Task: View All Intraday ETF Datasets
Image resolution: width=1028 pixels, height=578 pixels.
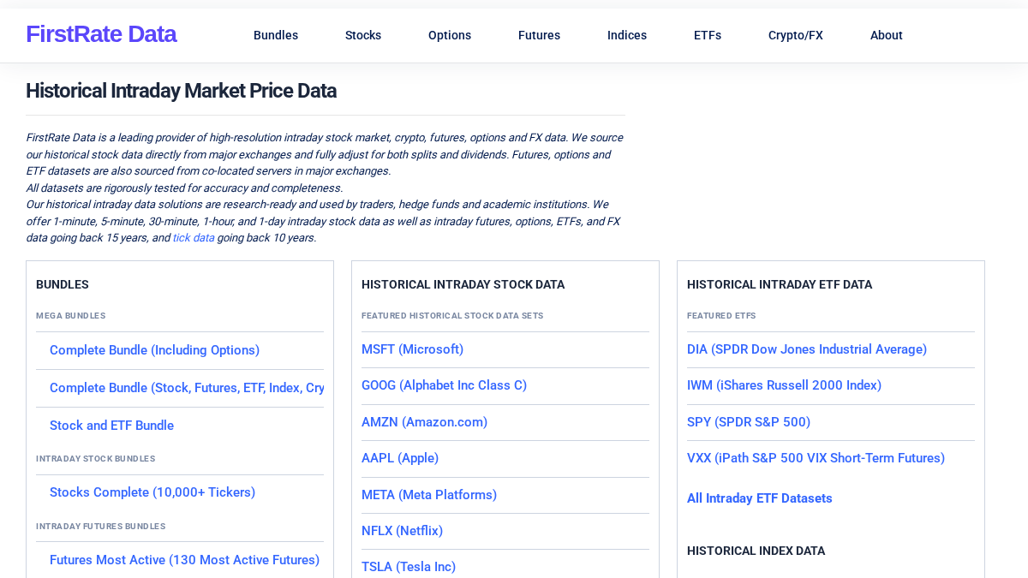Action: coord(760,498)
